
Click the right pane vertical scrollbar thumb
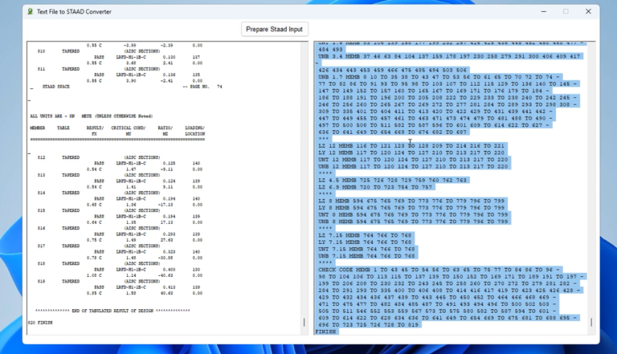pos(591,322)
